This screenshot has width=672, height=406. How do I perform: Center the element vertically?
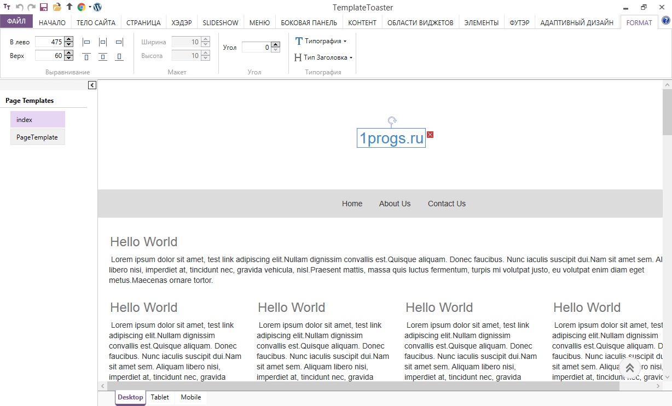click(x=102, y=56)
